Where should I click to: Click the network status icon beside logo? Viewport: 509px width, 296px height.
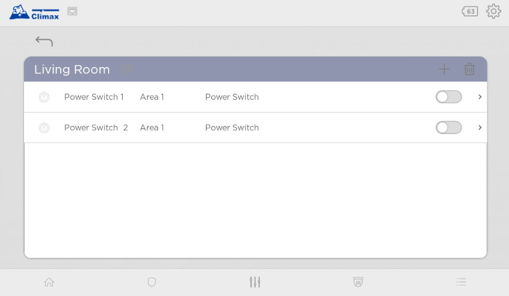72,11
